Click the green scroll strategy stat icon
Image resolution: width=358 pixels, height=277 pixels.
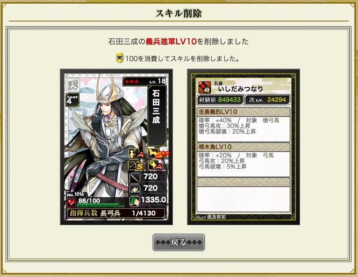click(x=135, y=201)
